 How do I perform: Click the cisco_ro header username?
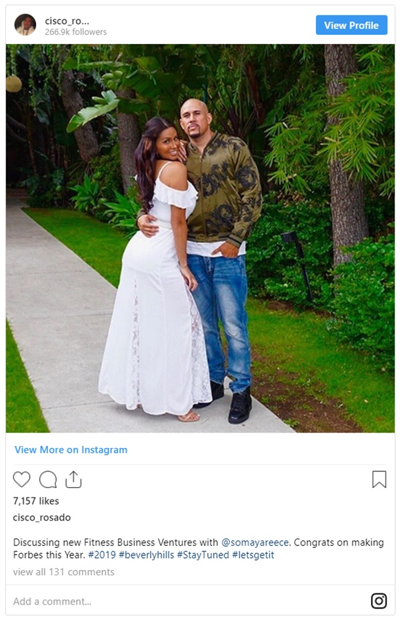pos(67,21)
